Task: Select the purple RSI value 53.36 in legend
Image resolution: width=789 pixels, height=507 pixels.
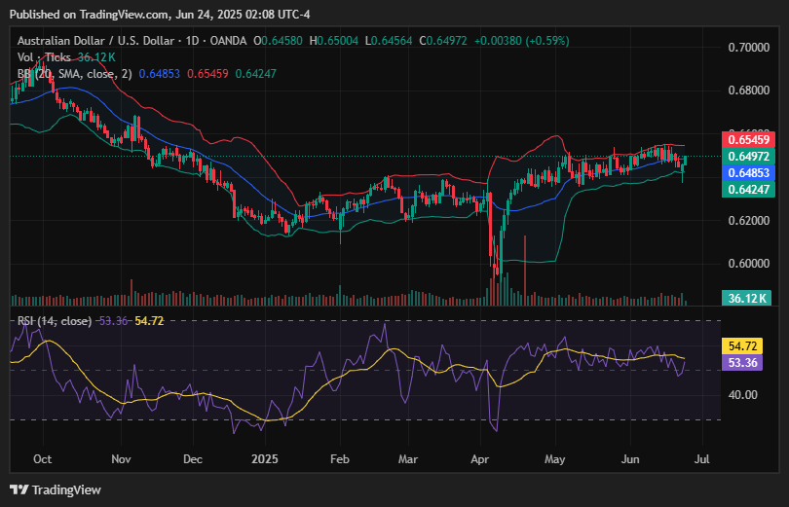Action: [x=113, y=320]
